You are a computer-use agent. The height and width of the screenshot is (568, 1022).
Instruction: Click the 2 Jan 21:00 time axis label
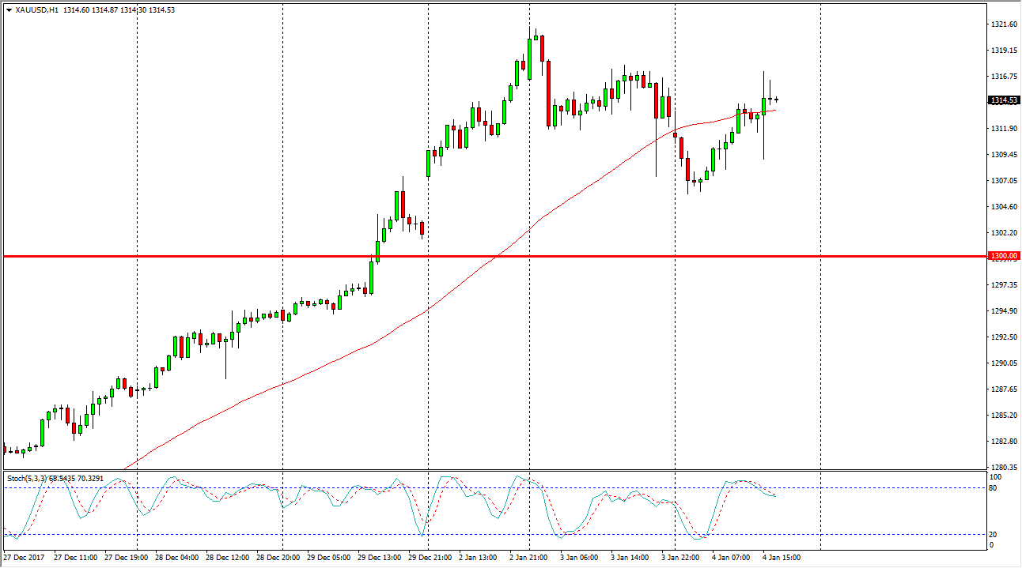click(x=531, y=558)
